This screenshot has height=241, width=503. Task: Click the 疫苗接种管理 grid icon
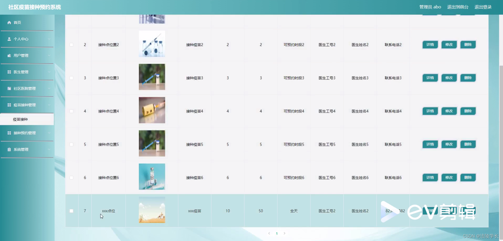pos(9,105)
